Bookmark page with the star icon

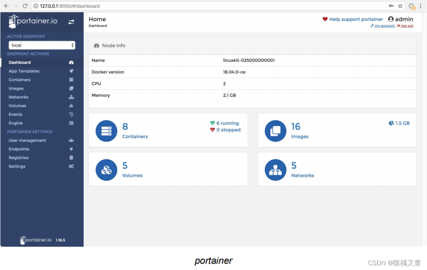[400, 6]
